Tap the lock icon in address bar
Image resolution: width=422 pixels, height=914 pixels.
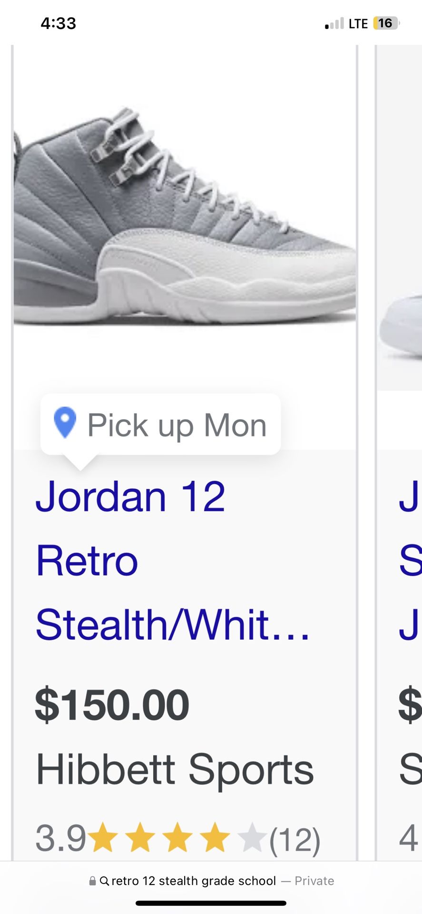click(92, 881)
